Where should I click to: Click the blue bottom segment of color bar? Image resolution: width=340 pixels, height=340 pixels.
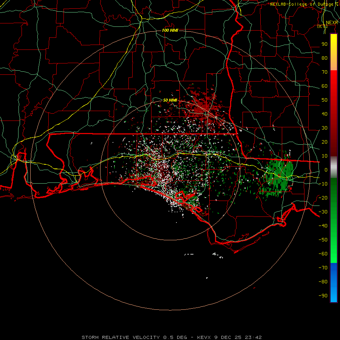click(x=334, y=283)
